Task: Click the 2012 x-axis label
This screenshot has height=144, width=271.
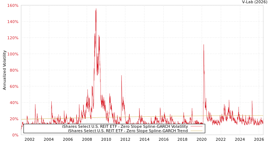Action: (x=125, y=139)
